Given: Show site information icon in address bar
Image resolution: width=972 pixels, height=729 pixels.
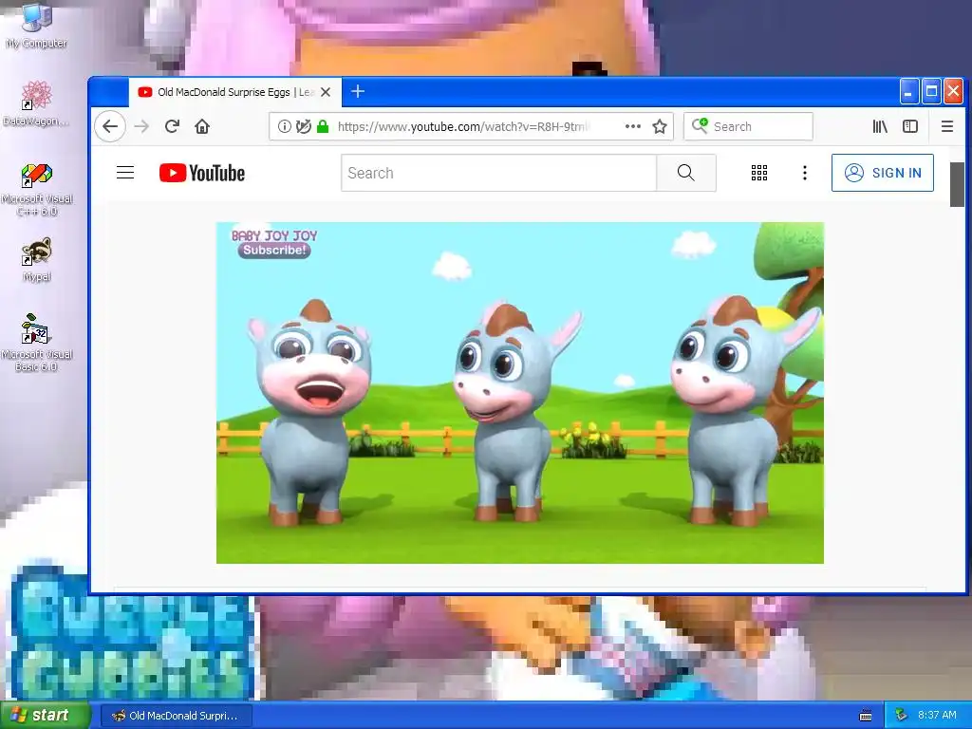Looking at the screenshot, I should 285,126.
